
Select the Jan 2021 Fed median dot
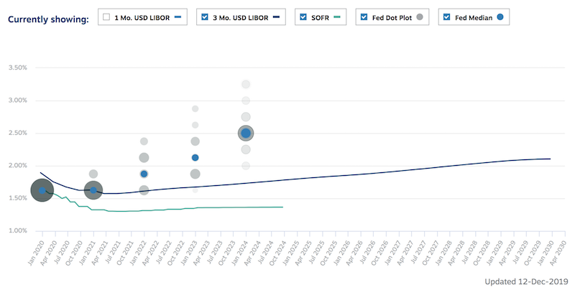pos(93,190)
